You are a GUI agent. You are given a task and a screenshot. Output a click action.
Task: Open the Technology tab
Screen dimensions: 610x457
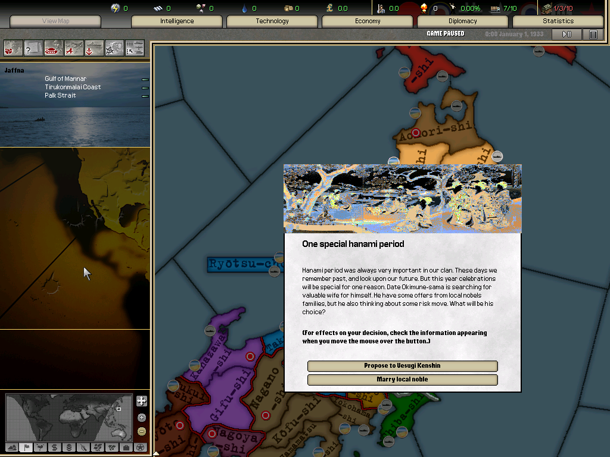(272, 21)
